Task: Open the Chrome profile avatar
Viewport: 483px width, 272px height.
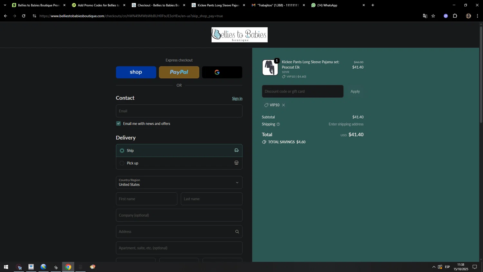Action: (x=469, y=16)
